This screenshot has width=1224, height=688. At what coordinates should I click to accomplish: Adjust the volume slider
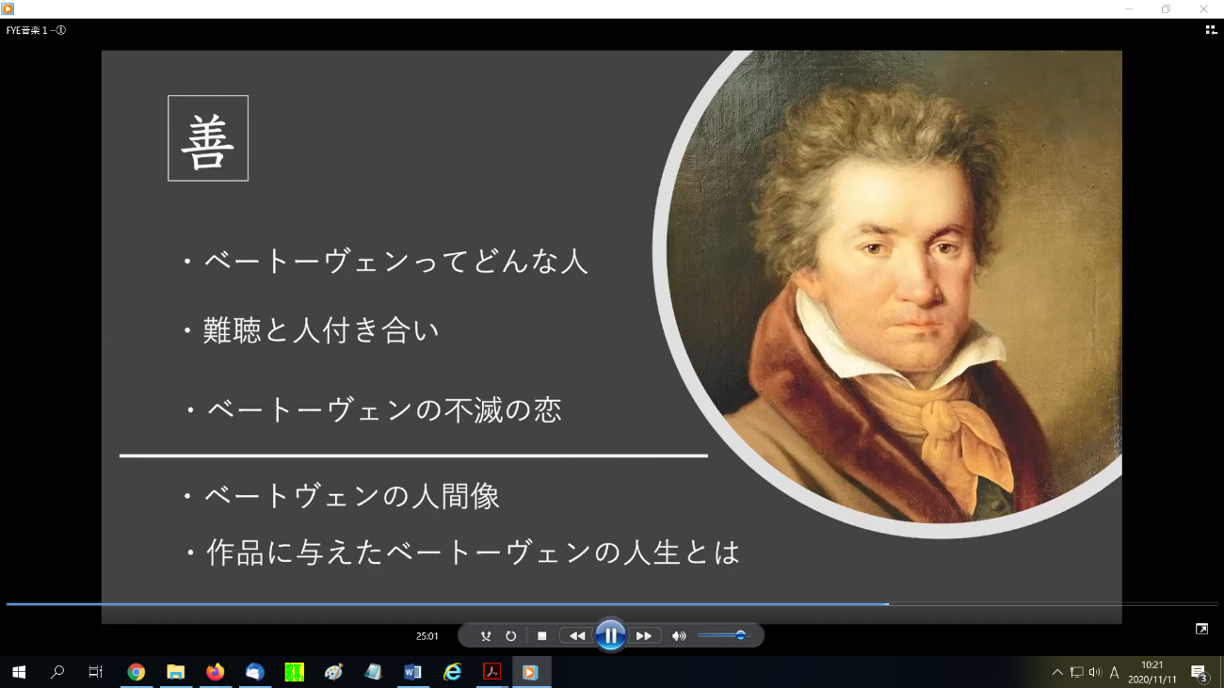coord(722,635)
